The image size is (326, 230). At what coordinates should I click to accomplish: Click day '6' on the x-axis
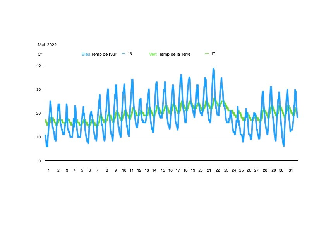point(89,170)
